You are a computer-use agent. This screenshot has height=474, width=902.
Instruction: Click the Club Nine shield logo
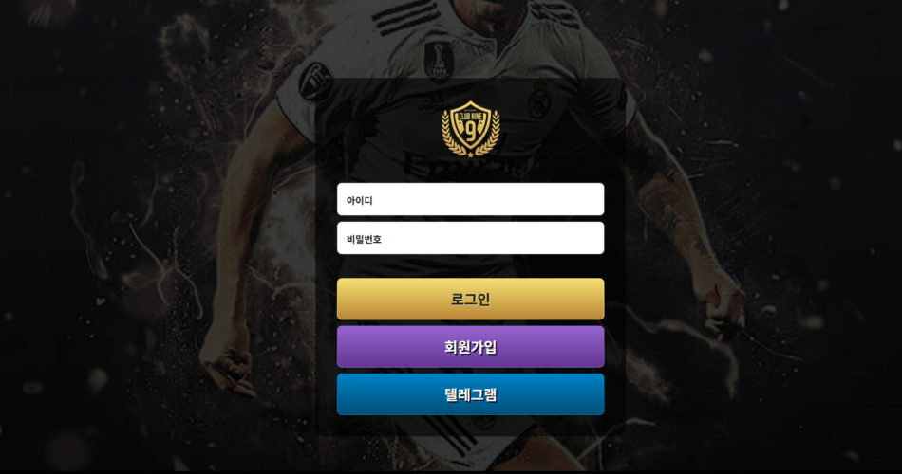point(471,129)
